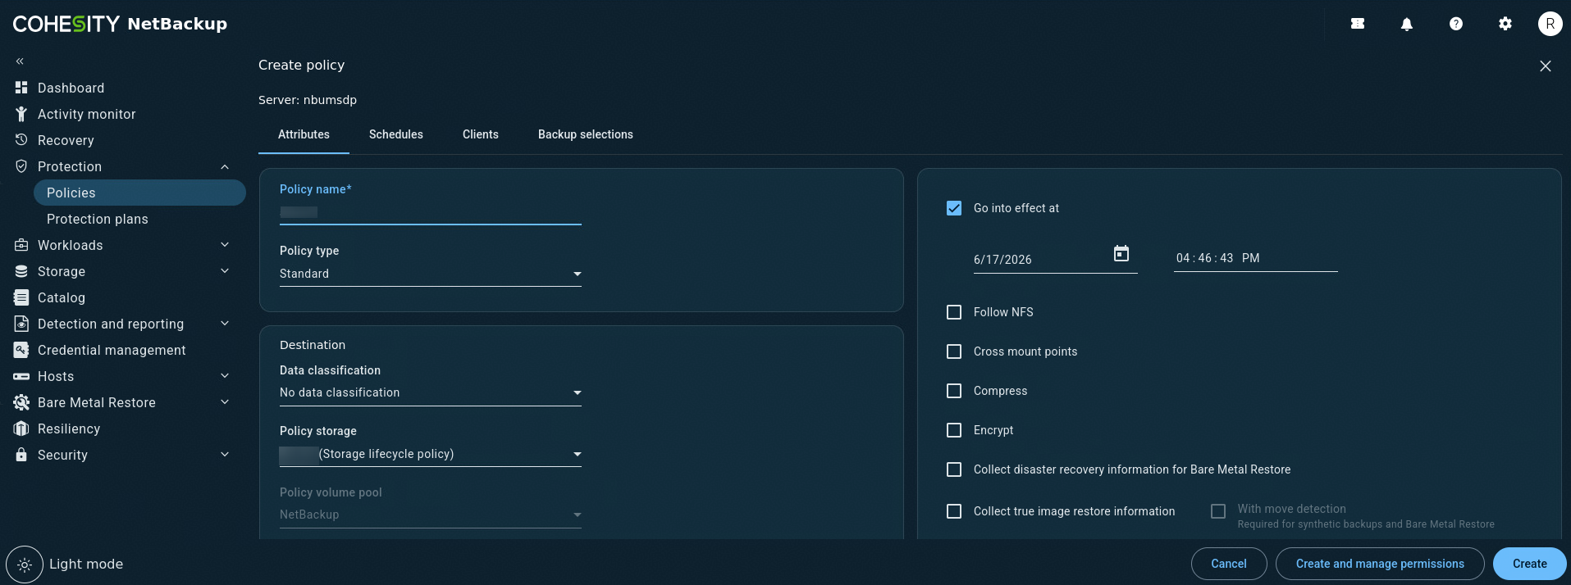
Task: Uncheck Go into effect at
Action: [x=954, y=208]
